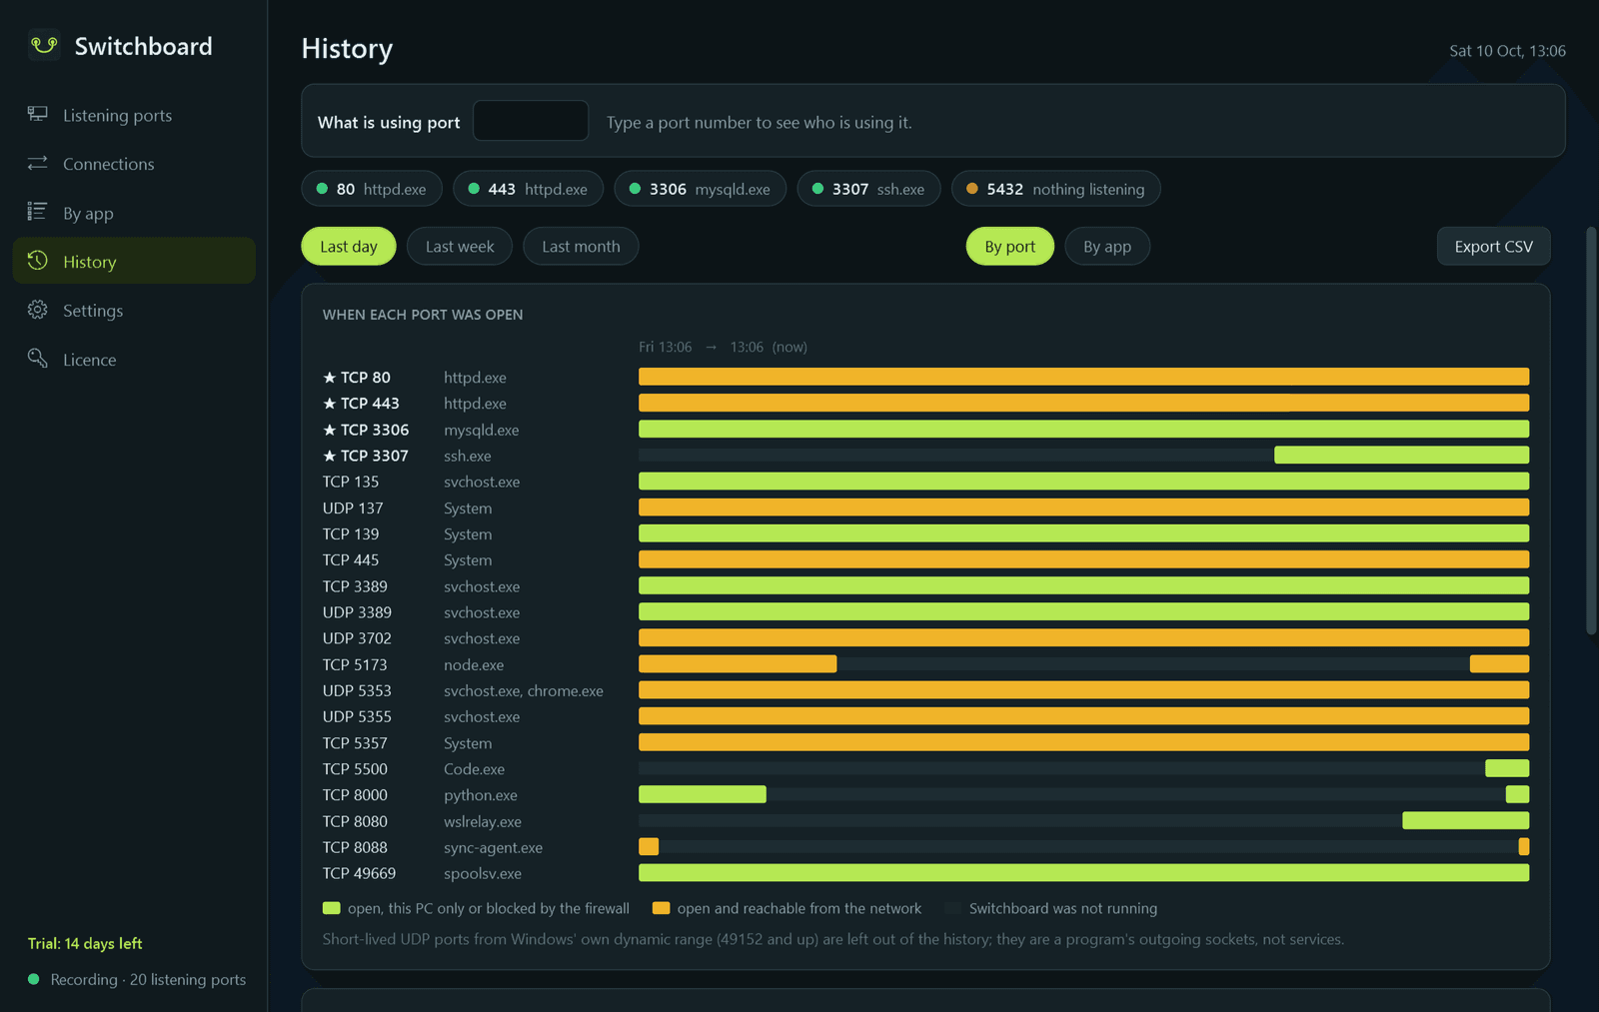Open the Settings page
This screenshot has height=1012, width=1599.
pyautogui.click(x=134, y=311)
